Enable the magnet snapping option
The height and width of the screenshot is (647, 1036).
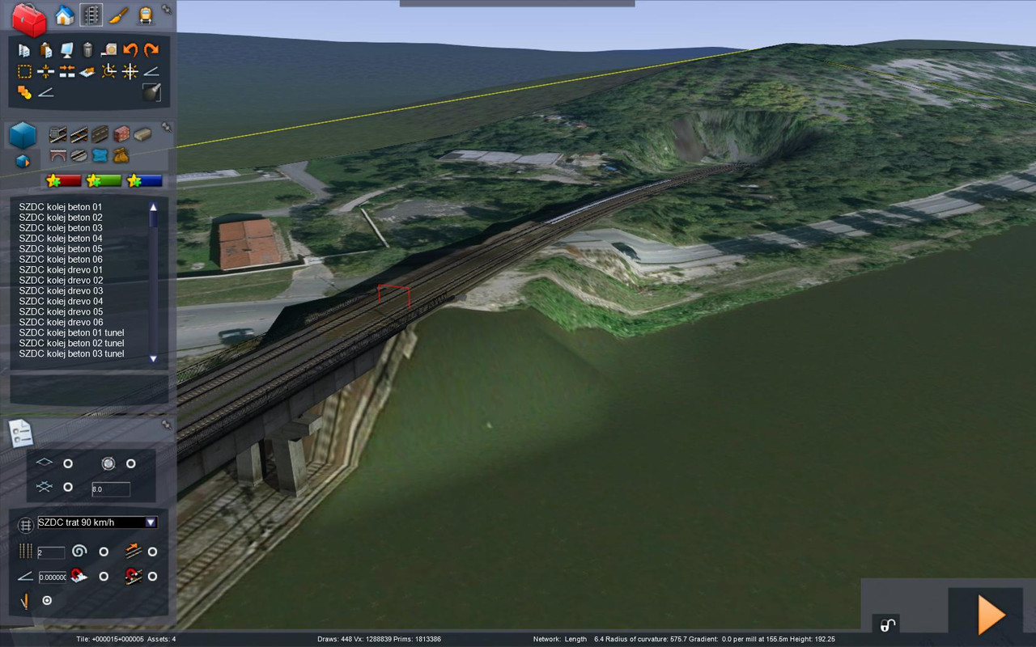pos(102,575)
